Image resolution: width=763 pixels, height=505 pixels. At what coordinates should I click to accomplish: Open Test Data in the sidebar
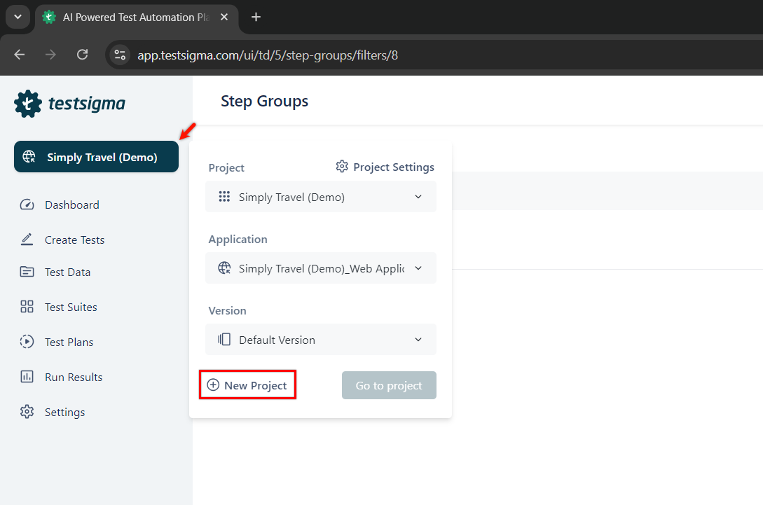point(68,272)
